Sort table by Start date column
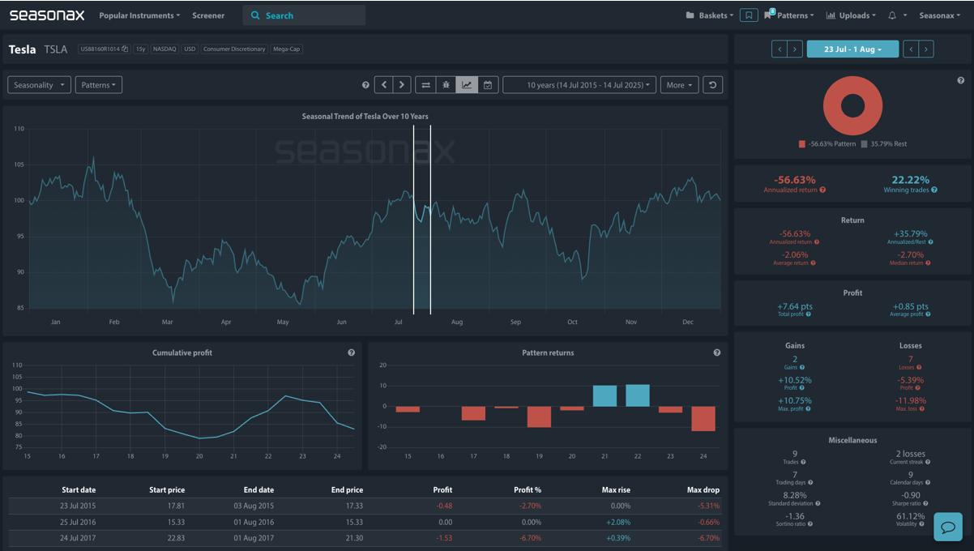This screenshot has width=974, height=551. tap(79, 489)
